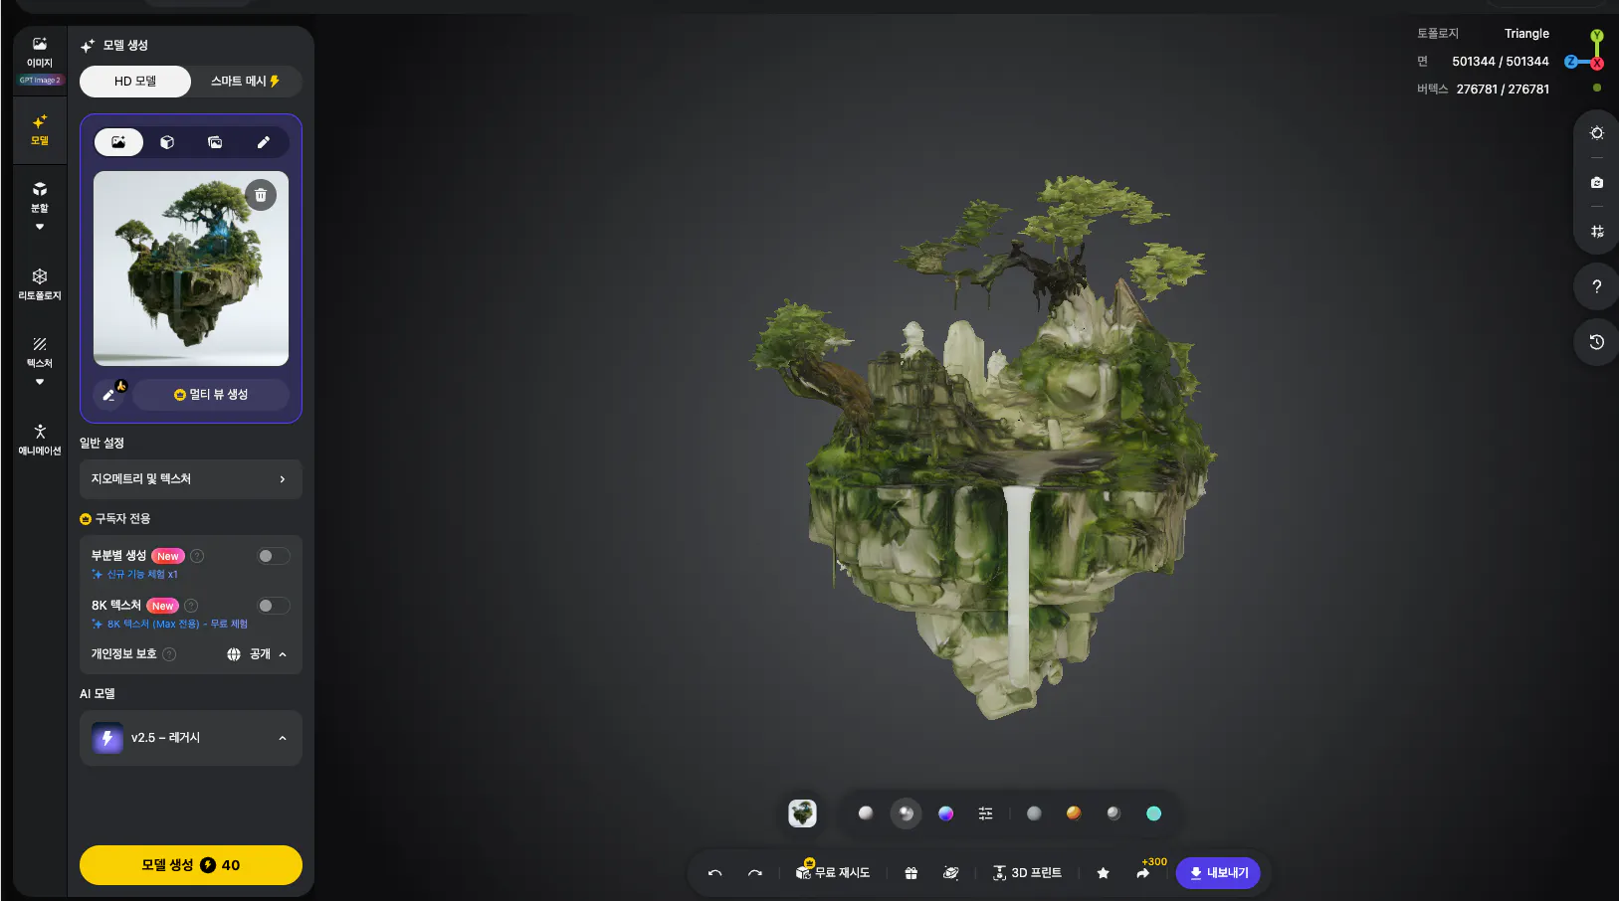This screenshot has height=901, width=1619.
Task: Open material adjustment sliders icon
Action: pos(985,813)
